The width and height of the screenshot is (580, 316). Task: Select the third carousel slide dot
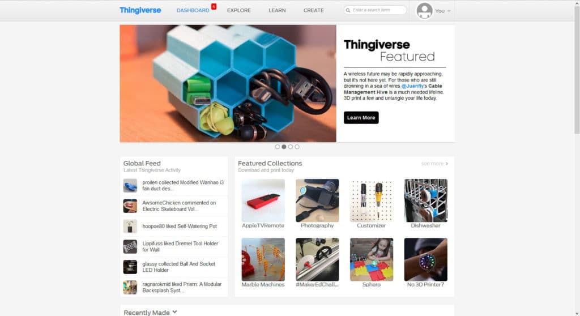tap(291, 147)
